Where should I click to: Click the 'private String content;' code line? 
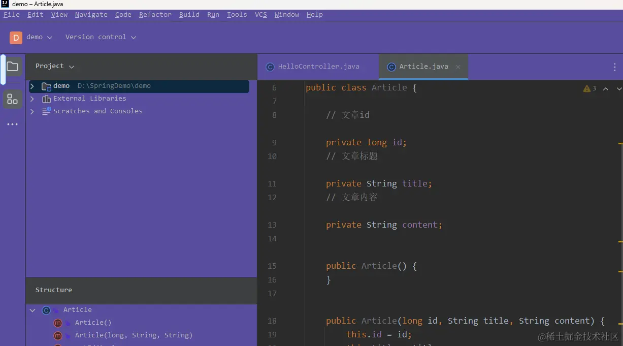point(384,225)
